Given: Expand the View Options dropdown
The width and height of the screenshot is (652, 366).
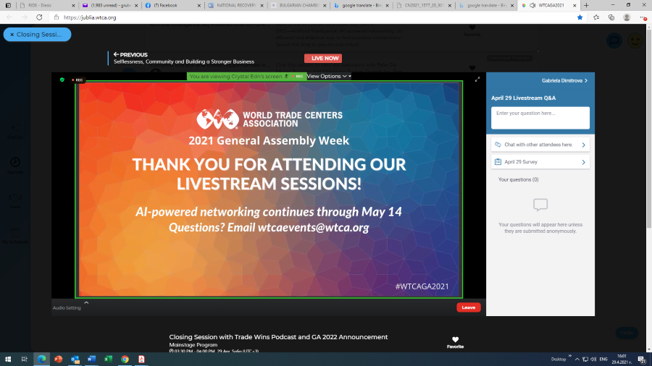Looking at the screenshot, I should click(x=329, y=77).
